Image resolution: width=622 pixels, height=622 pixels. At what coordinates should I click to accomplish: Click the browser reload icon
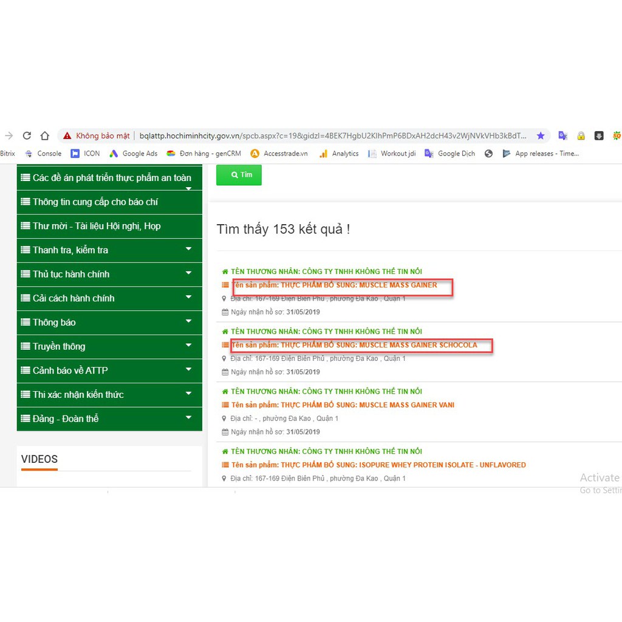(27, 135)
